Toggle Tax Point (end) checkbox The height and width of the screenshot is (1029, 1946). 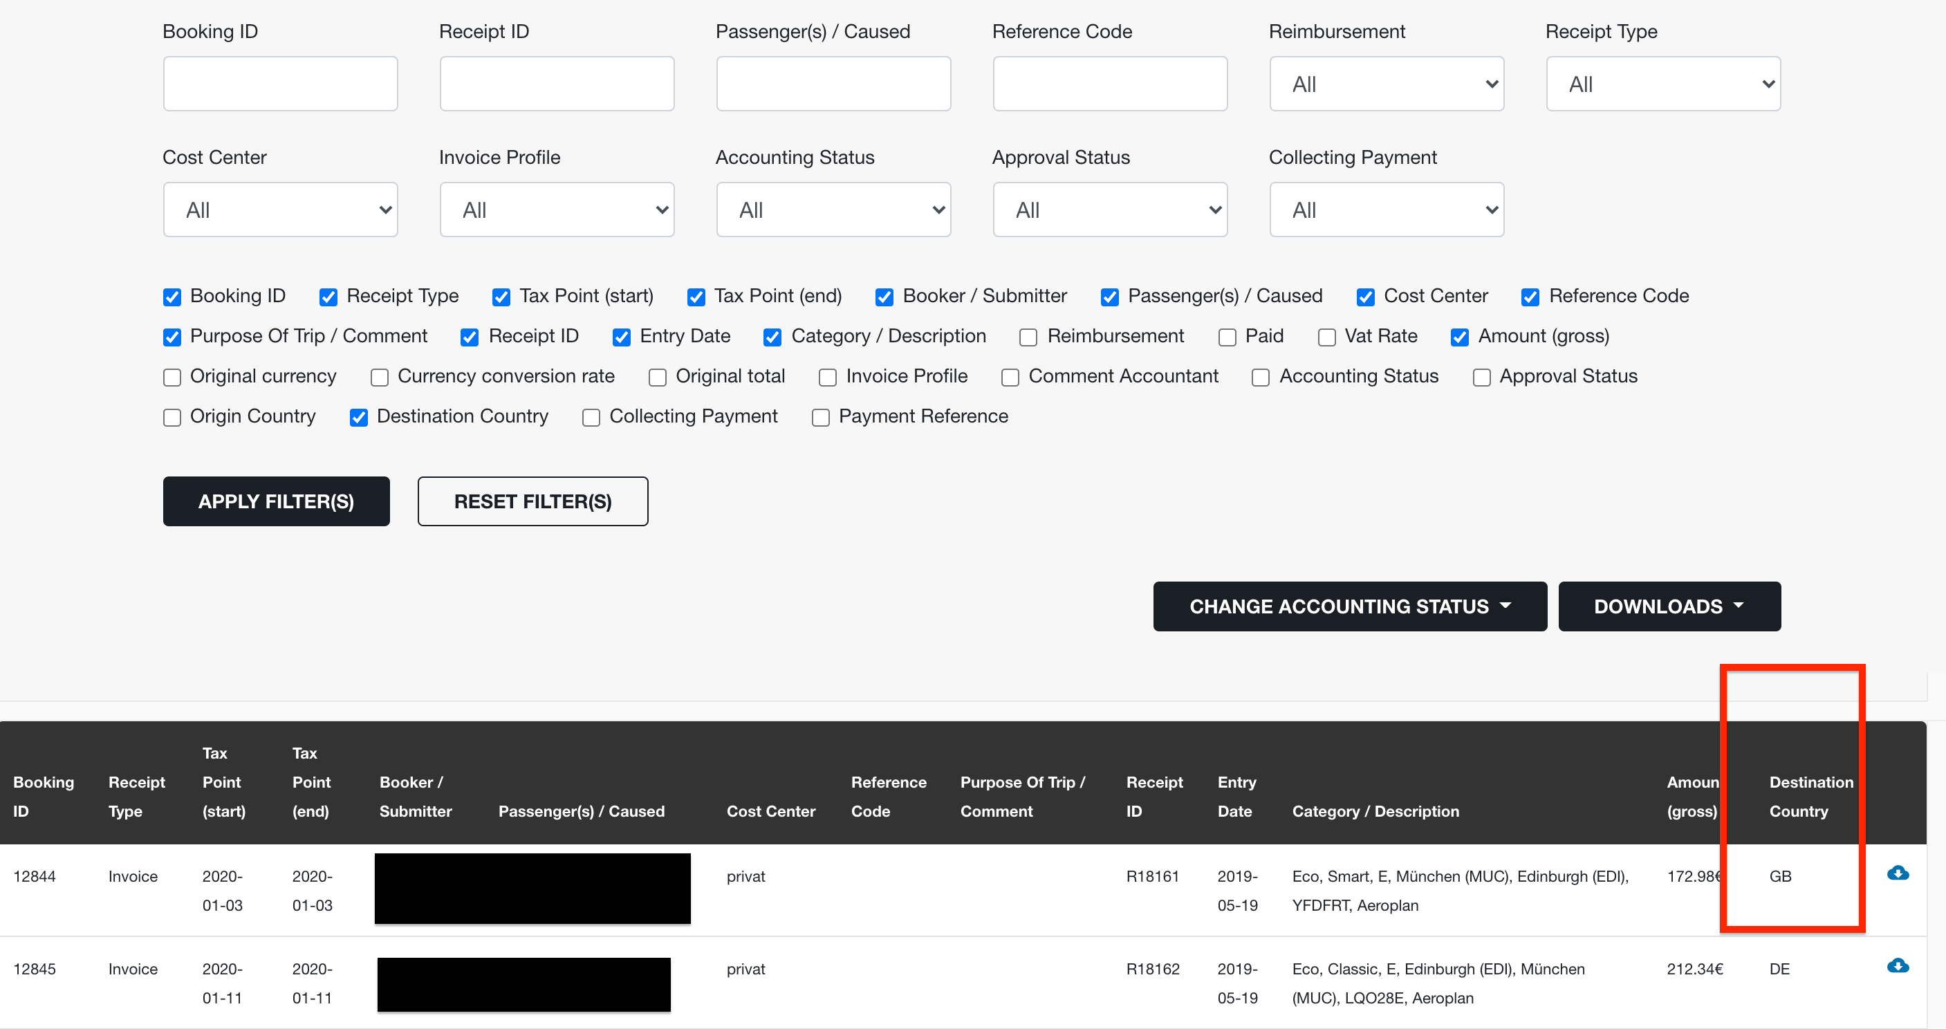696,297
